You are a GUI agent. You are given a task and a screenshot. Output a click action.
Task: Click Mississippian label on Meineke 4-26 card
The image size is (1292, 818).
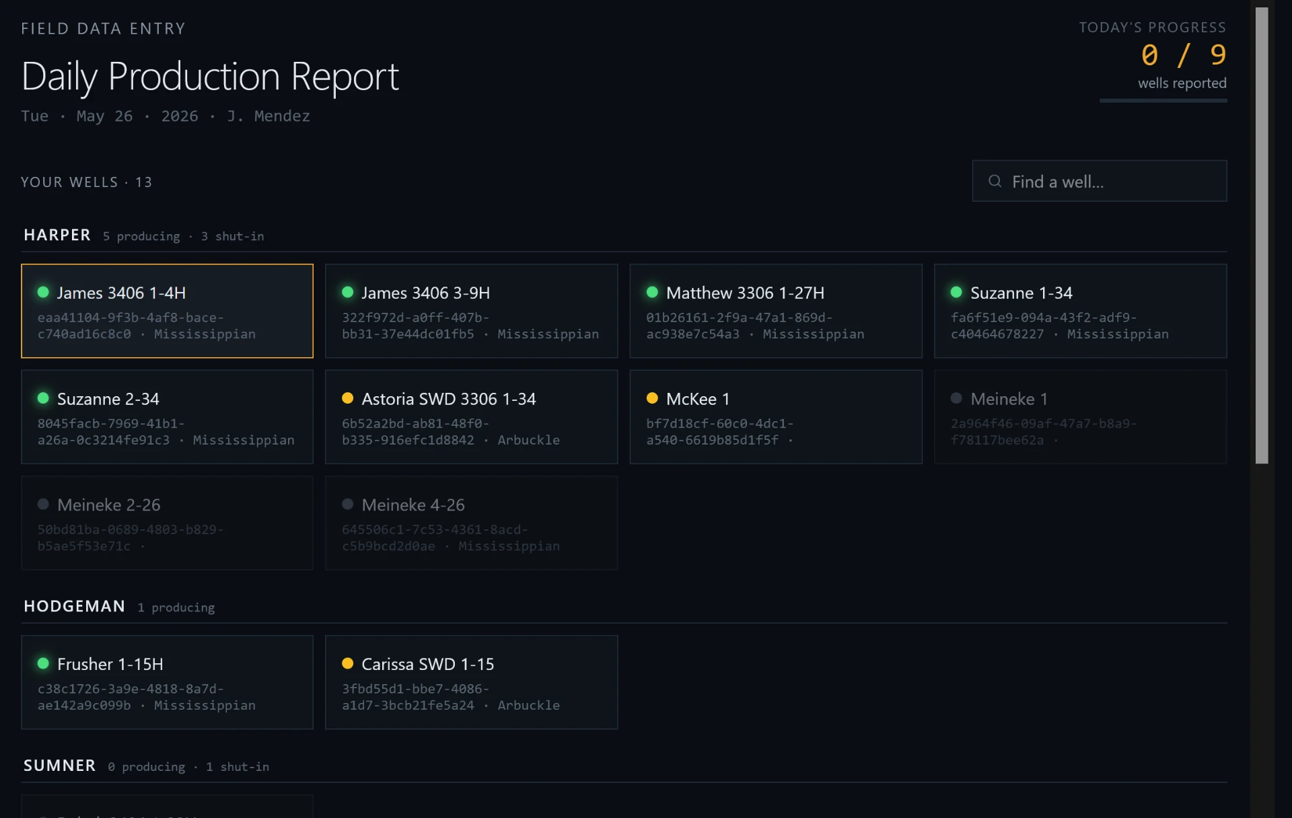click(x=509, y=546)
